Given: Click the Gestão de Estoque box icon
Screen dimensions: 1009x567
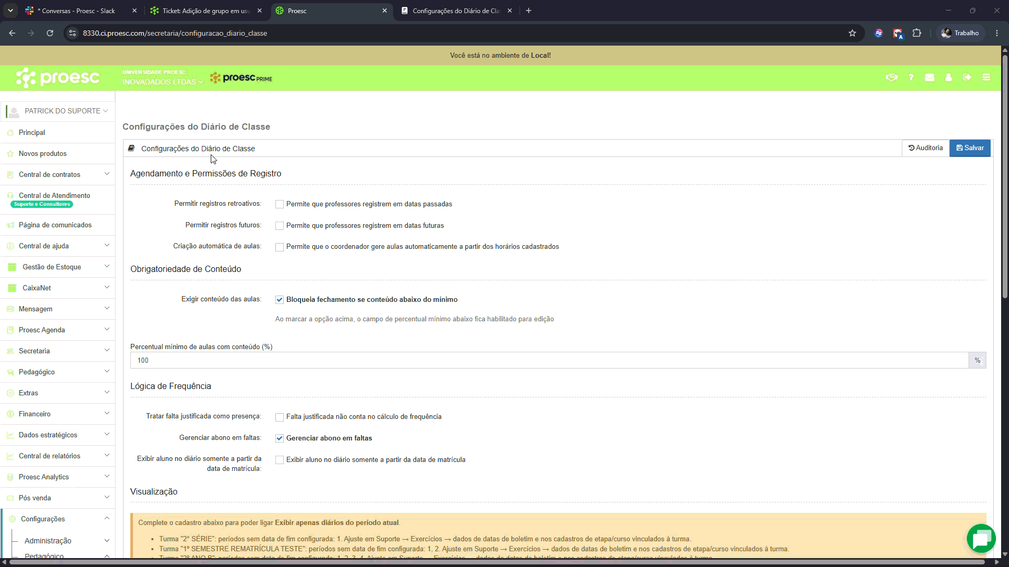Looking at the screenshot, I should pyautogui.click(x=12, y=267).
